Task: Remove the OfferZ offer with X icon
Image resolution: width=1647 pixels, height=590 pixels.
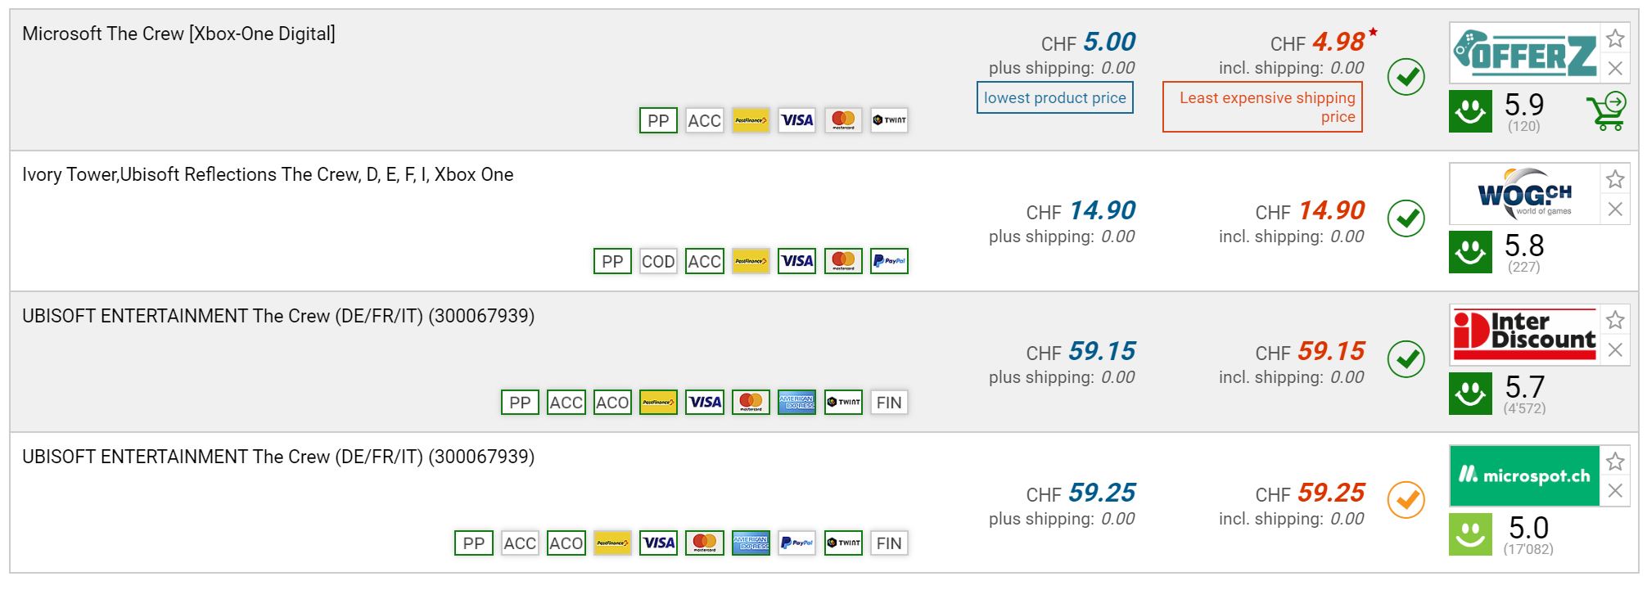Action: pos(1615,69)
